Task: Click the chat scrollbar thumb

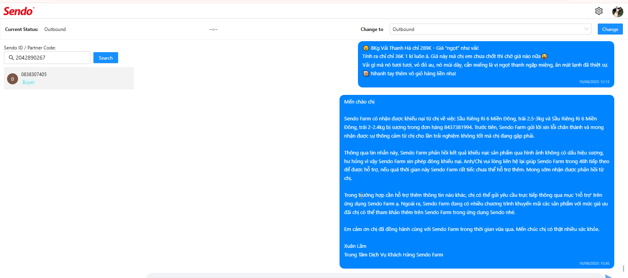Action: pyautogui.click(x=623, y=269)
